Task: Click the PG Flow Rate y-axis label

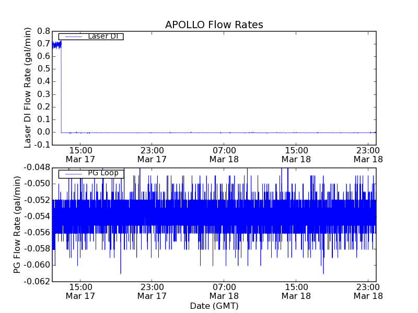Action: click(18, 224)
